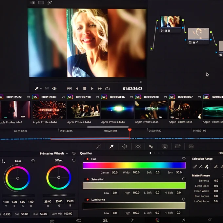The height and width of the screenshot is (223, 223).
Task: Jump to the last frame
Action: coord(100,89)
